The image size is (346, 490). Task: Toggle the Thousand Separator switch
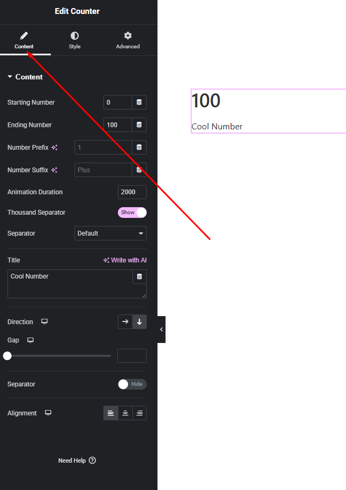pos(132,213)
